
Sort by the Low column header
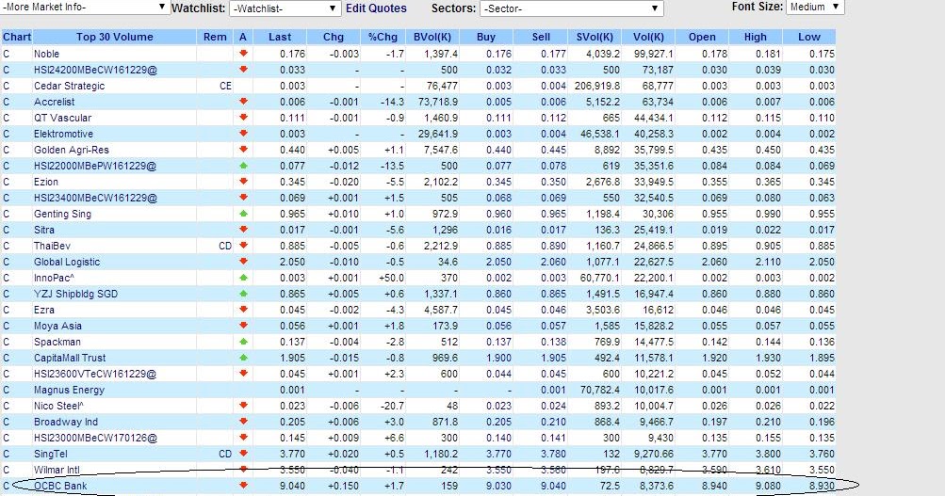pos(809,37)
